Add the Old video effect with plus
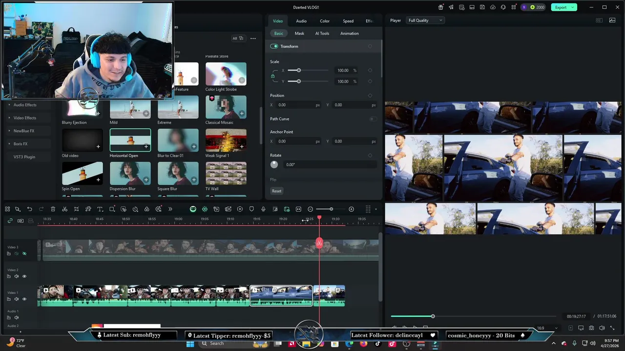Screen dimensions: 625x351 98,147
